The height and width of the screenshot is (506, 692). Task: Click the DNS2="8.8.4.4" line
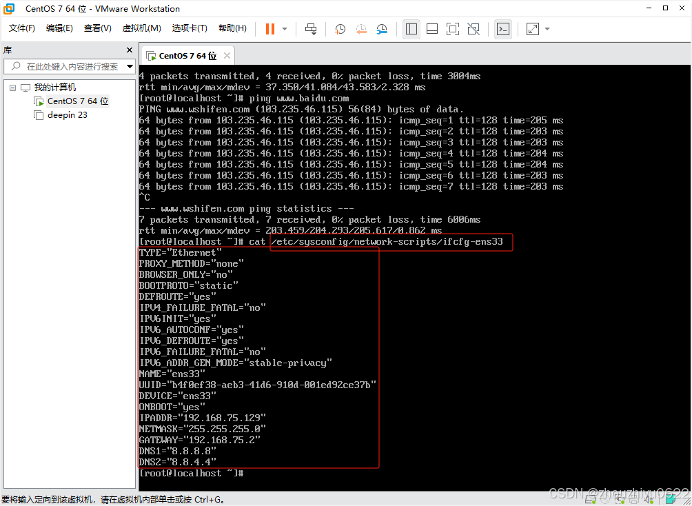coord(178,463)
